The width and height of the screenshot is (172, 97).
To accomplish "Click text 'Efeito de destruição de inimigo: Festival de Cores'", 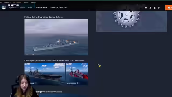I will (x=44, y=17).
